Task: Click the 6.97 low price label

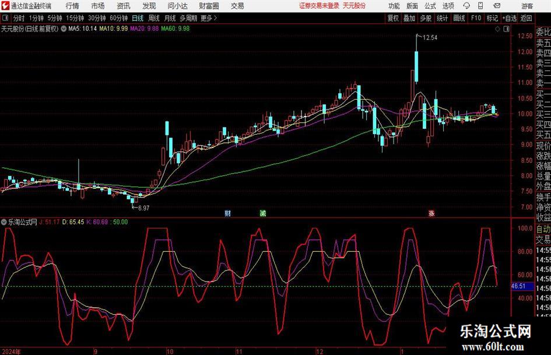Action: (x=143, y=208)
